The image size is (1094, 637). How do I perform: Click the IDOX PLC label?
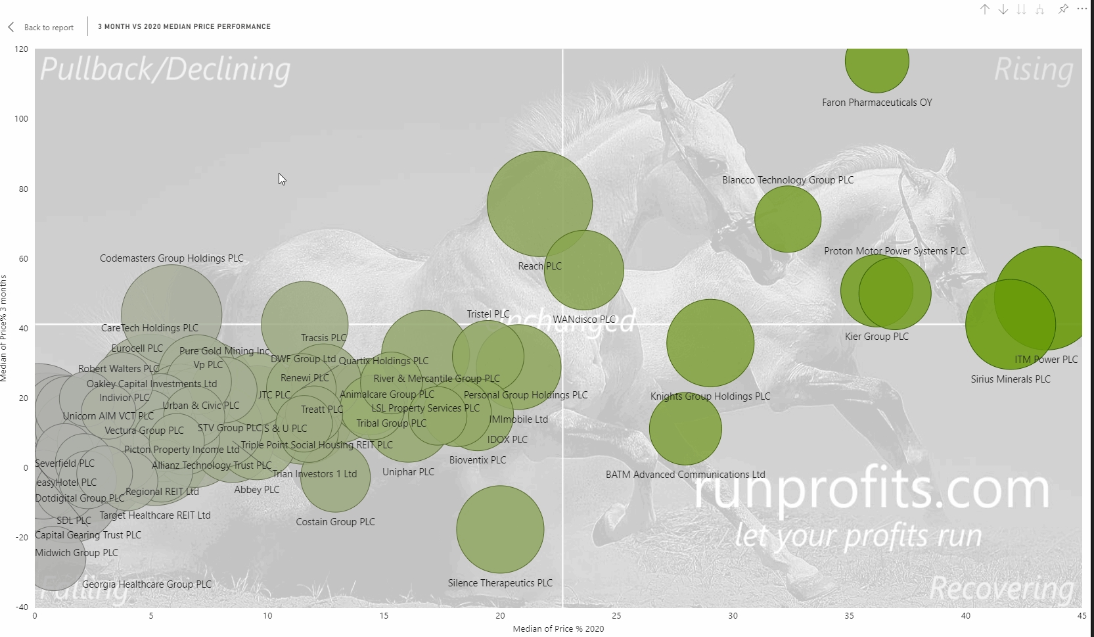tap(507, 440)
